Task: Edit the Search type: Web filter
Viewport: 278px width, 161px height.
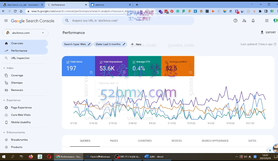Action: coord(77,44)
